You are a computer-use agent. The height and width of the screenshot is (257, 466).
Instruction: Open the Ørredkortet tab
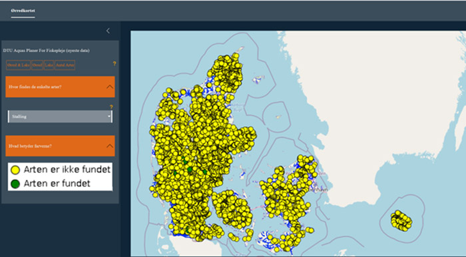coord(23,11)
